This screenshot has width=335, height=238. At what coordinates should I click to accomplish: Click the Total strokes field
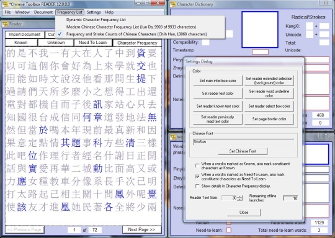[324, 43]
